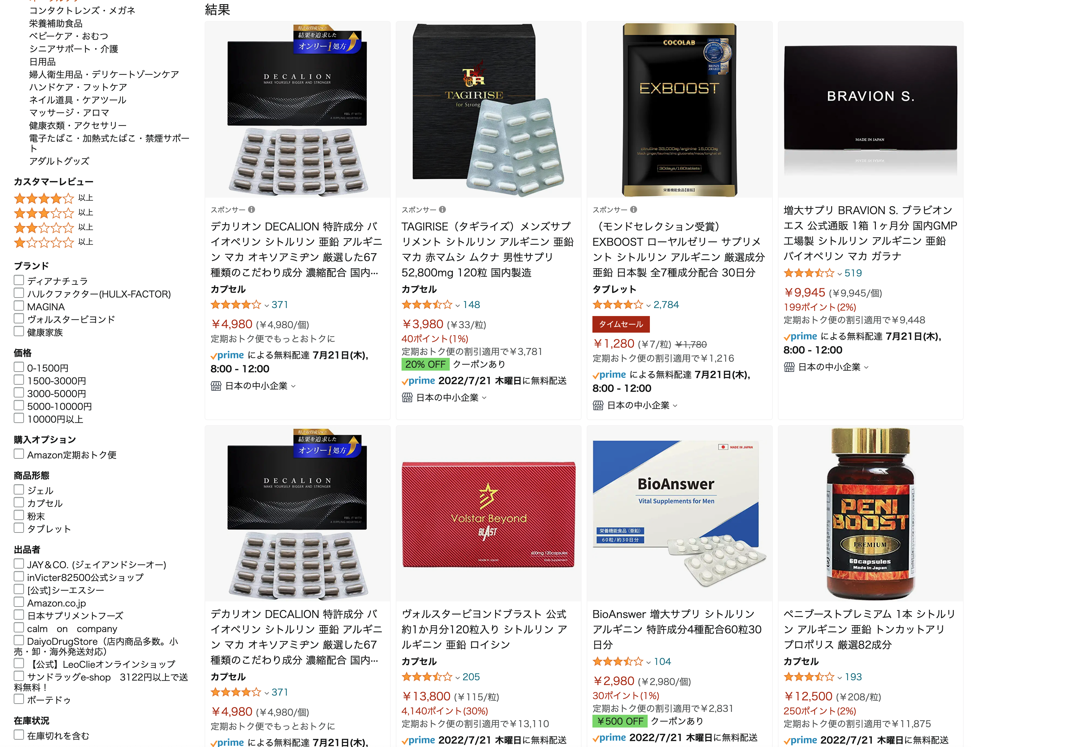
Task: Click small business store icon under BRAVION S.
Action: (x=789, y=367)
